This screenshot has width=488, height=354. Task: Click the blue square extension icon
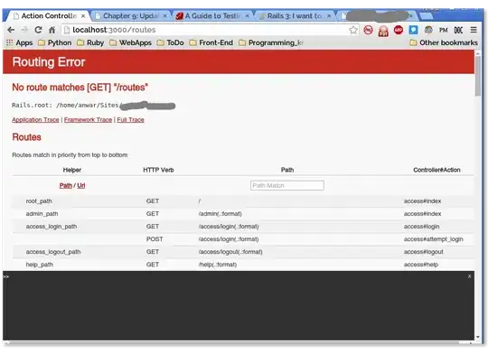click(x=413, y=30)
